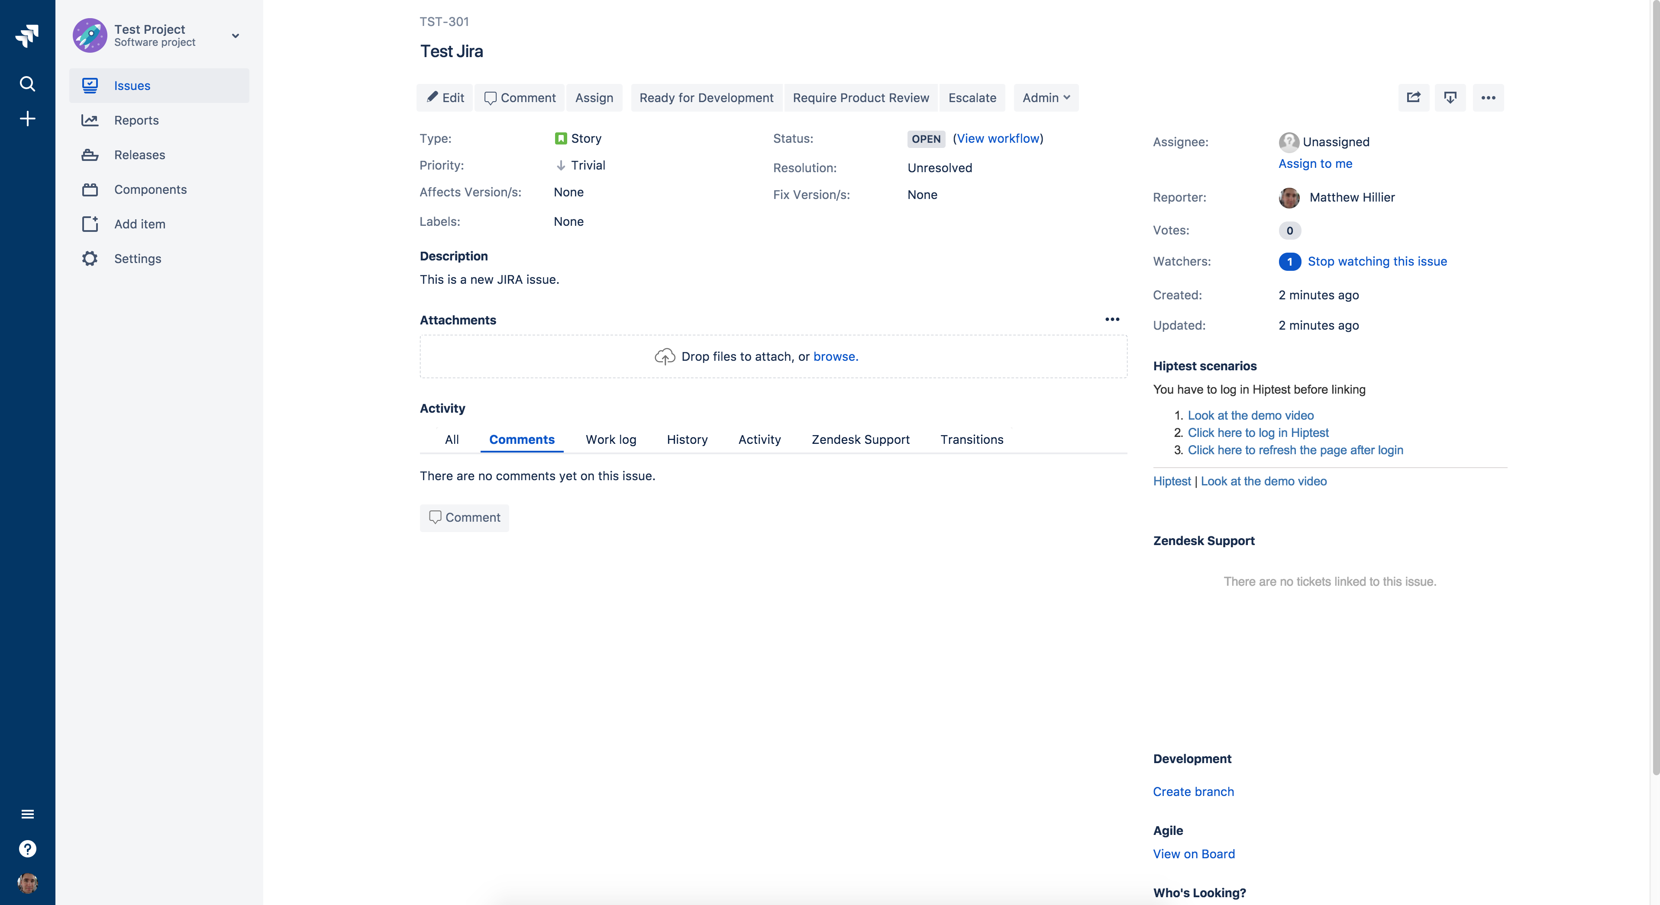Open the search magnifier in the navigation bar
Image resolution: width=1660 pixels, height=905 pixels.
[27, 83]
